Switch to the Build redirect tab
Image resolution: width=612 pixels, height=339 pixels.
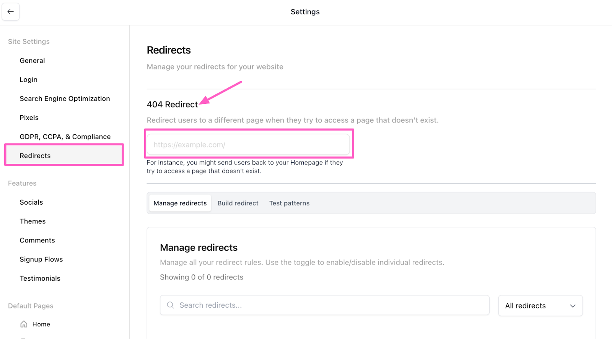(238, 203)
